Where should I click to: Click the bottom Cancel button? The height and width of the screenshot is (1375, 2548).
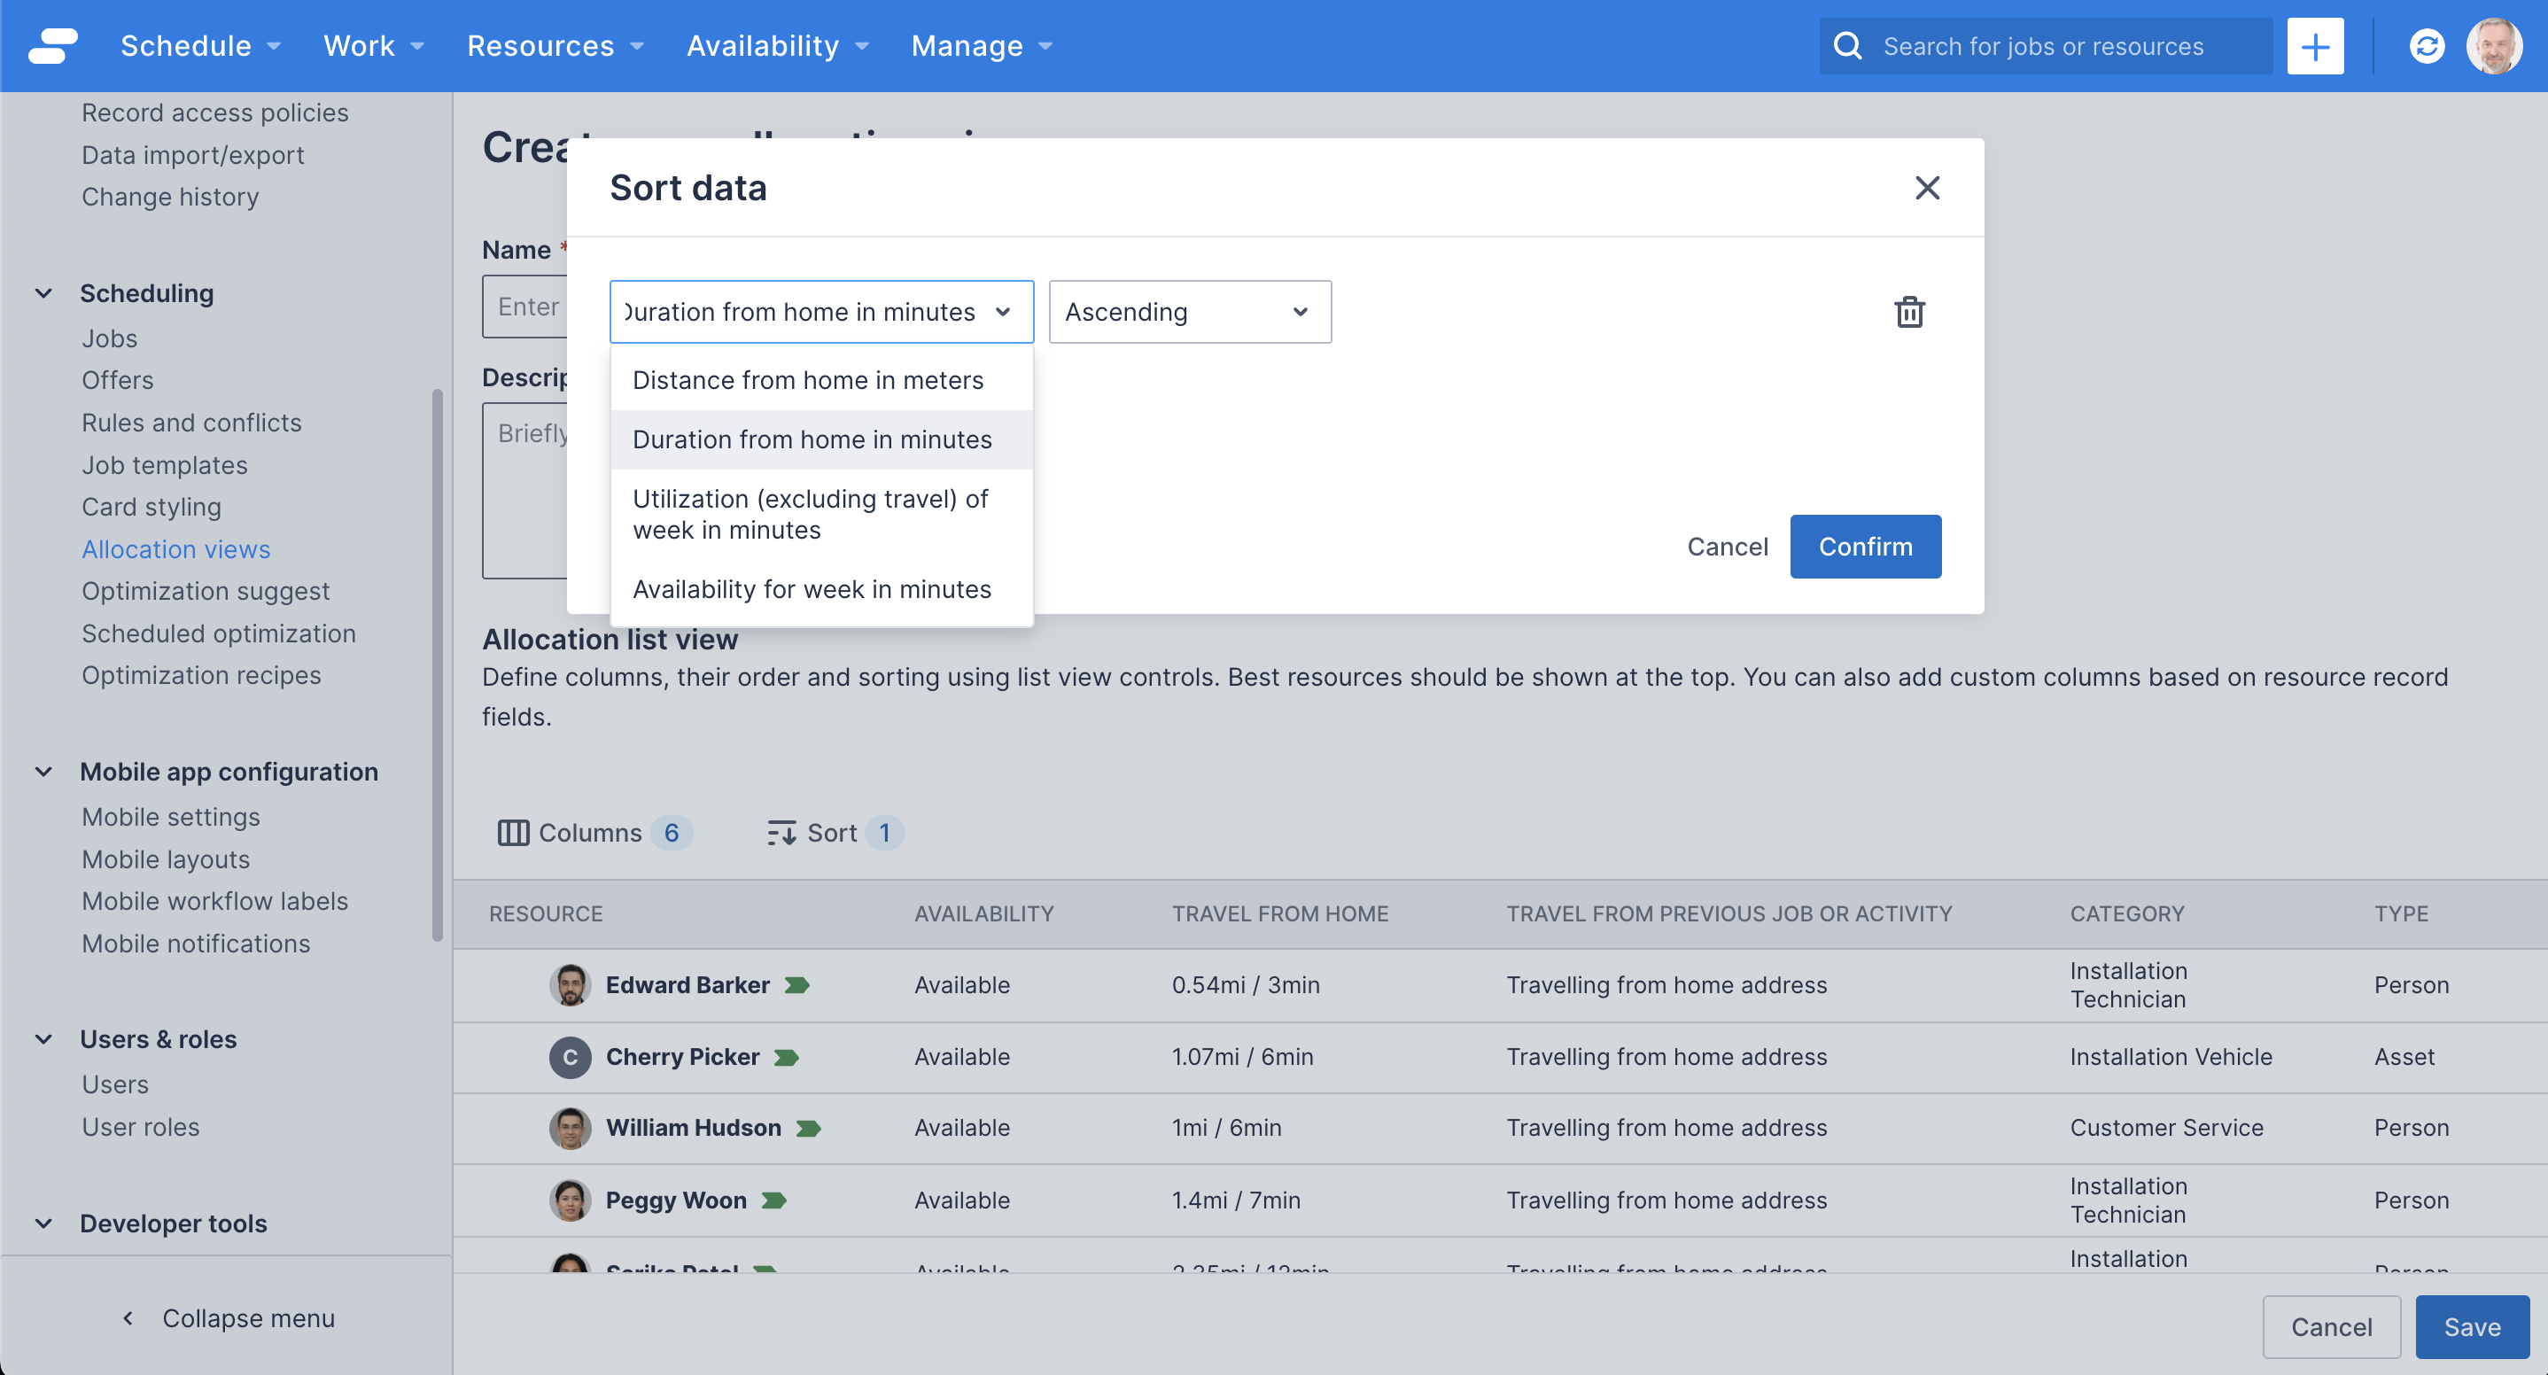click(2330, 1326)
